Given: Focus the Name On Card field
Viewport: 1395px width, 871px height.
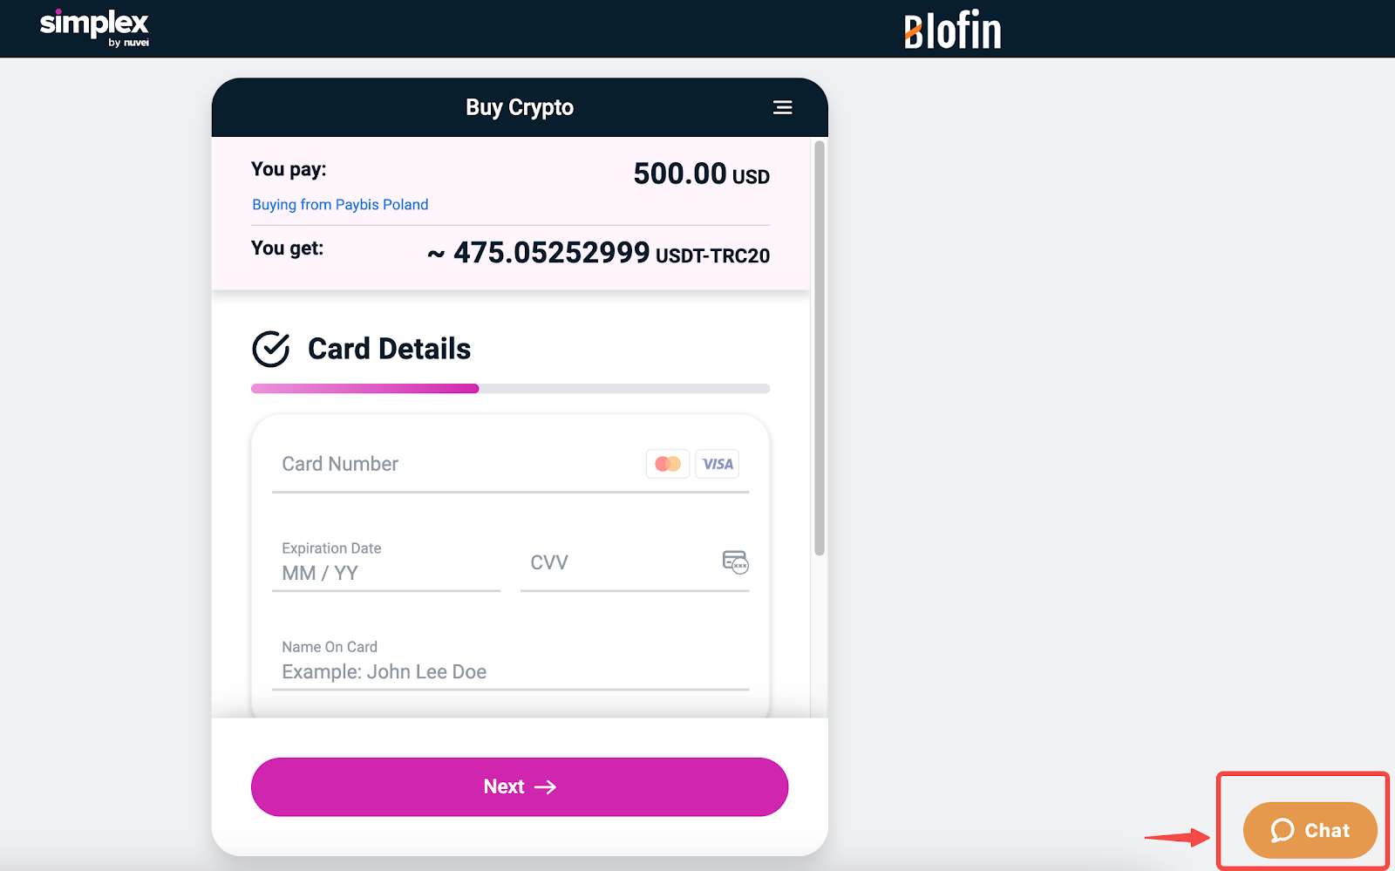Looking at the screenshot, I should (511, 662).
